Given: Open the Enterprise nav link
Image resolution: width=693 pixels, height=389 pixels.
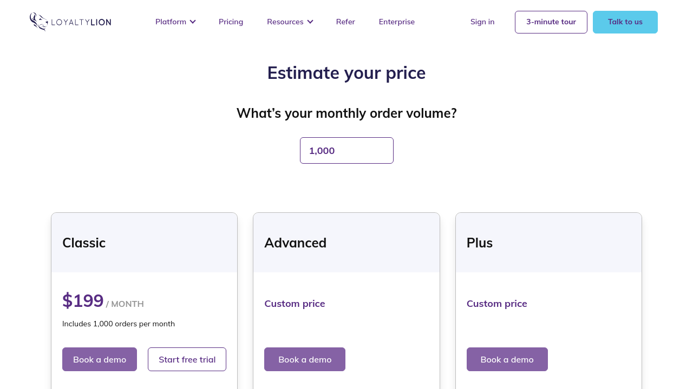Looking at the screenshot, I should pos(396,22).
